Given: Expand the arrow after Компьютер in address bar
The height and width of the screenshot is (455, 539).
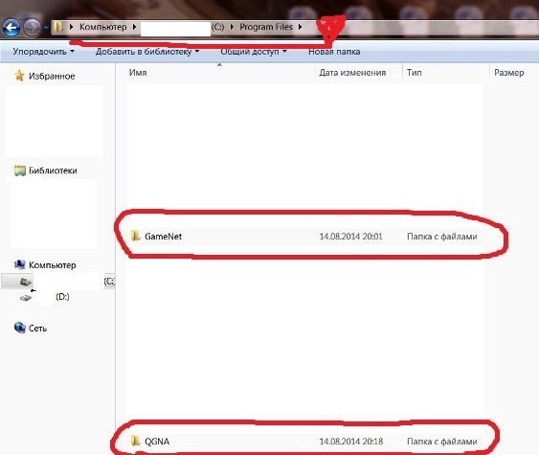Looking at the screenshot, I should (x=134, y=27).
